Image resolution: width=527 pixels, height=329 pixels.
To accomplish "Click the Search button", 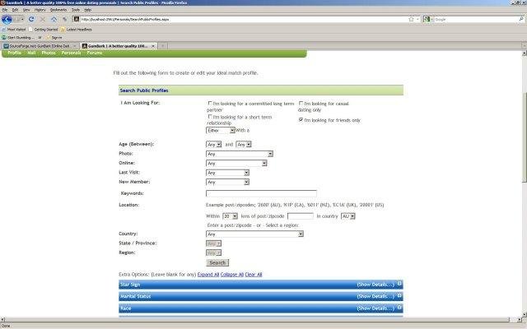I will pyautogui.click(x=217, y=263).
